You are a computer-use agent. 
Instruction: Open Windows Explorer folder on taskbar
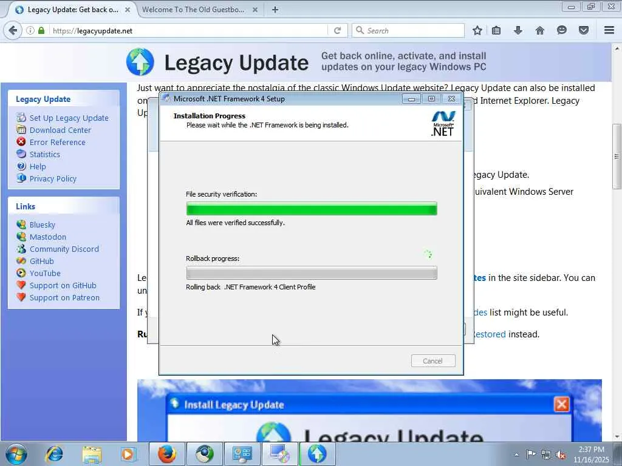tap(92, 454)
